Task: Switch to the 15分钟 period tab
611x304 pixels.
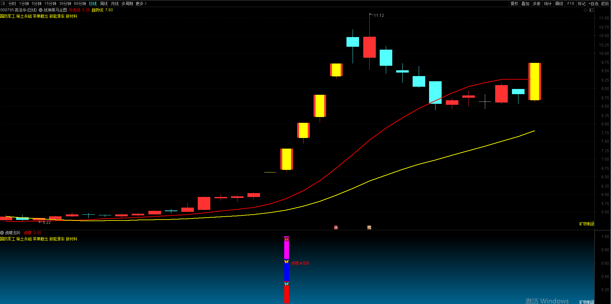Action: (50, 4)
